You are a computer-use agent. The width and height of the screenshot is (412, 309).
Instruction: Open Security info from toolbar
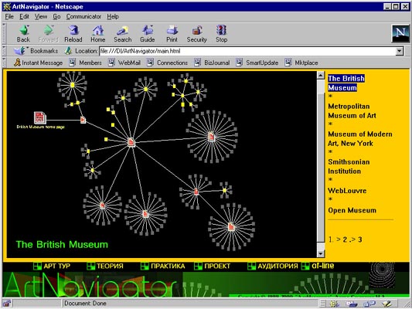(196, 34)
